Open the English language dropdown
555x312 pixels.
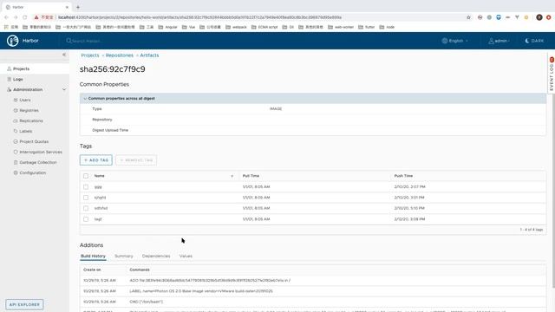(455, 41)
